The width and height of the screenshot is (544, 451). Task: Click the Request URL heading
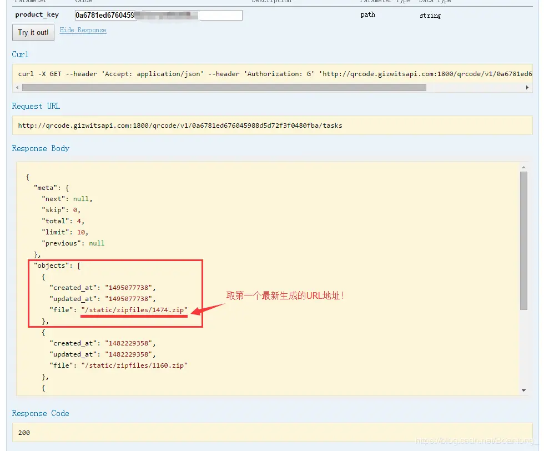(x=36, y=106)
